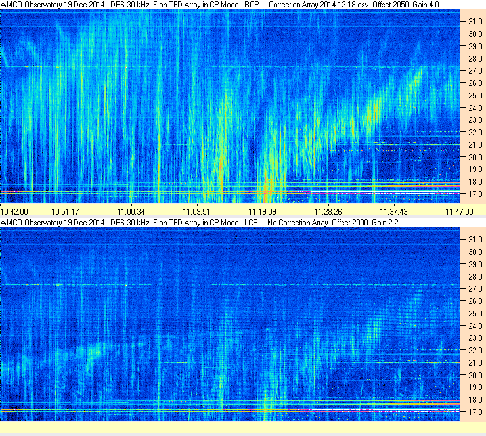486x436 pixels.
Task: Click the 26.0 frequency label on LCP chart
Action: 475,301
